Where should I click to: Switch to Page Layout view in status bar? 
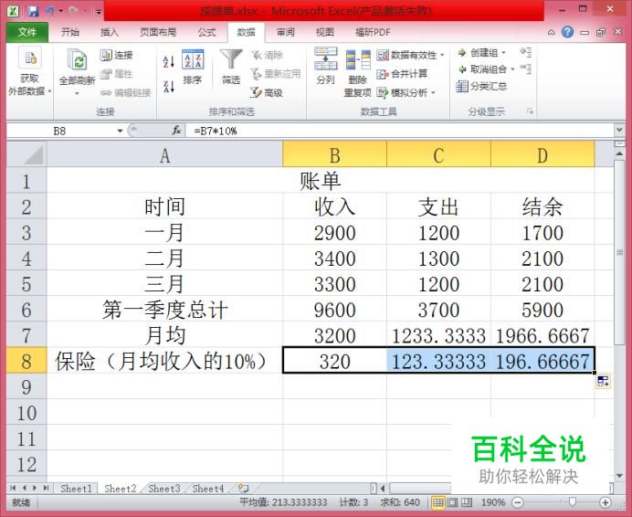click(x=453, y=502)
